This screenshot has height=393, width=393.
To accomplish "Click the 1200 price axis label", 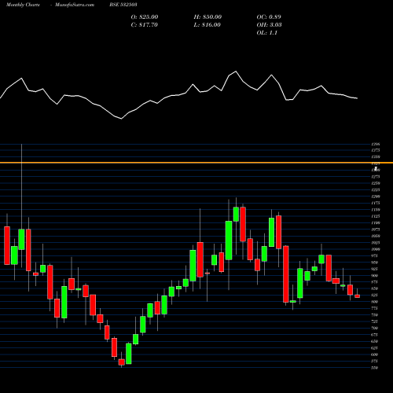I will [376, 196].
